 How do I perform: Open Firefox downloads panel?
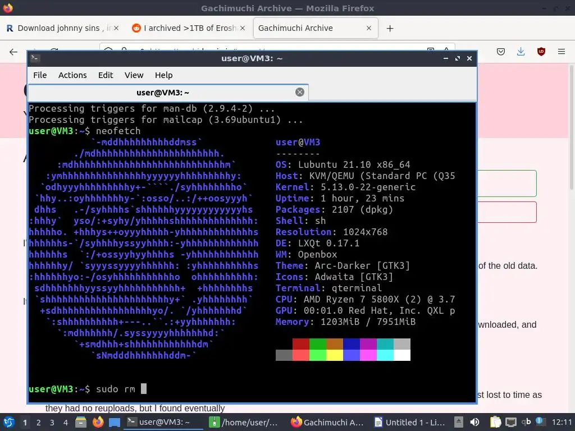(x=521, y=52)
